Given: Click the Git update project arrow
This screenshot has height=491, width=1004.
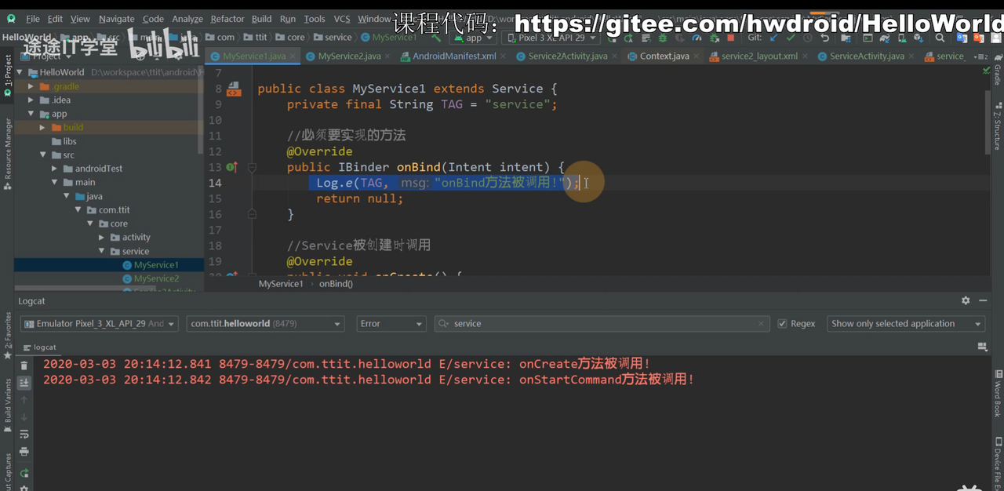Looking at the screenshot, I should (x=774, y=38).
